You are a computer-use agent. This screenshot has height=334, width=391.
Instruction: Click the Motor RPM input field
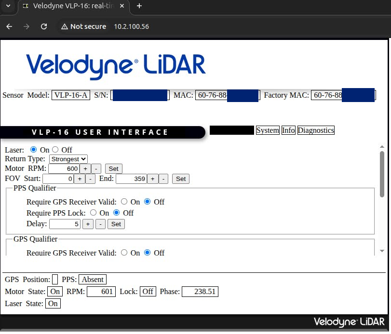pyautogui.click(x=64, y=169)
